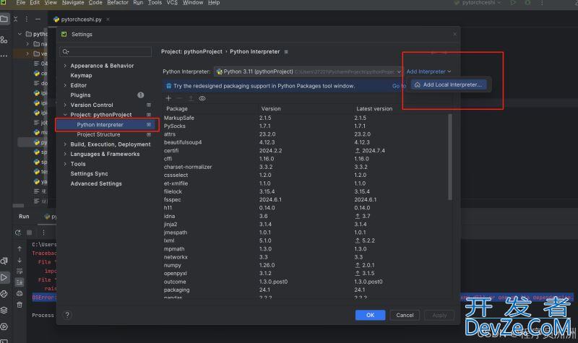The width and height of the screenshot is (578, 343).
Task: Toggle soft-wrap in the Run console
Action: [20, 272]
